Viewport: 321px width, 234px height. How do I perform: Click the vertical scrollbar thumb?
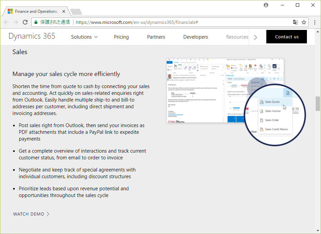click(318, 104)
